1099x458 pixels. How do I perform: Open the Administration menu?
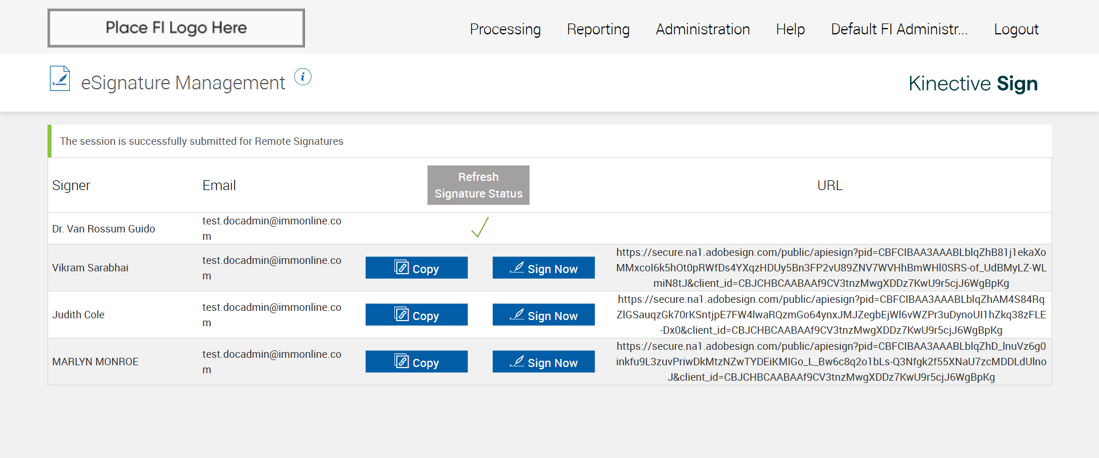(x=702, y=29)
